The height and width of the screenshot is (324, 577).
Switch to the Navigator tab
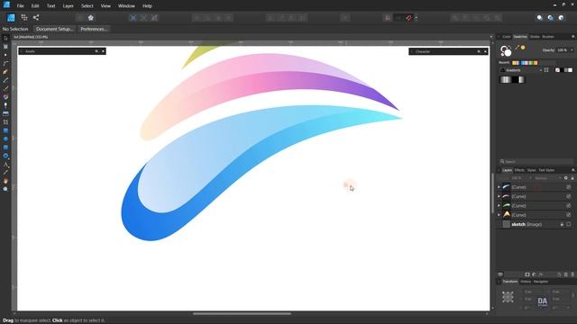(x=541, y=282)
